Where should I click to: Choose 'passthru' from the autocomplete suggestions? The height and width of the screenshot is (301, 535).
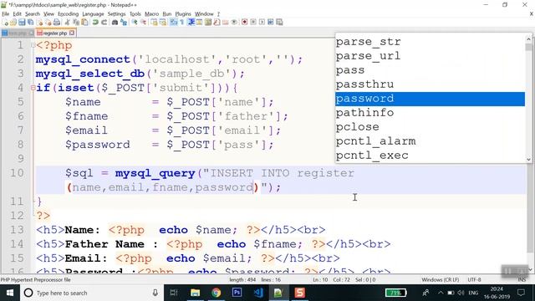tap(430, 84)
